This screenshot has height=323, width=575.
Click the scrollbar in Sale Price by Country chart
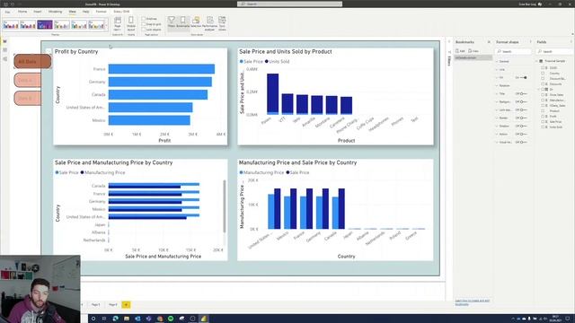click(x=224, y=206)
